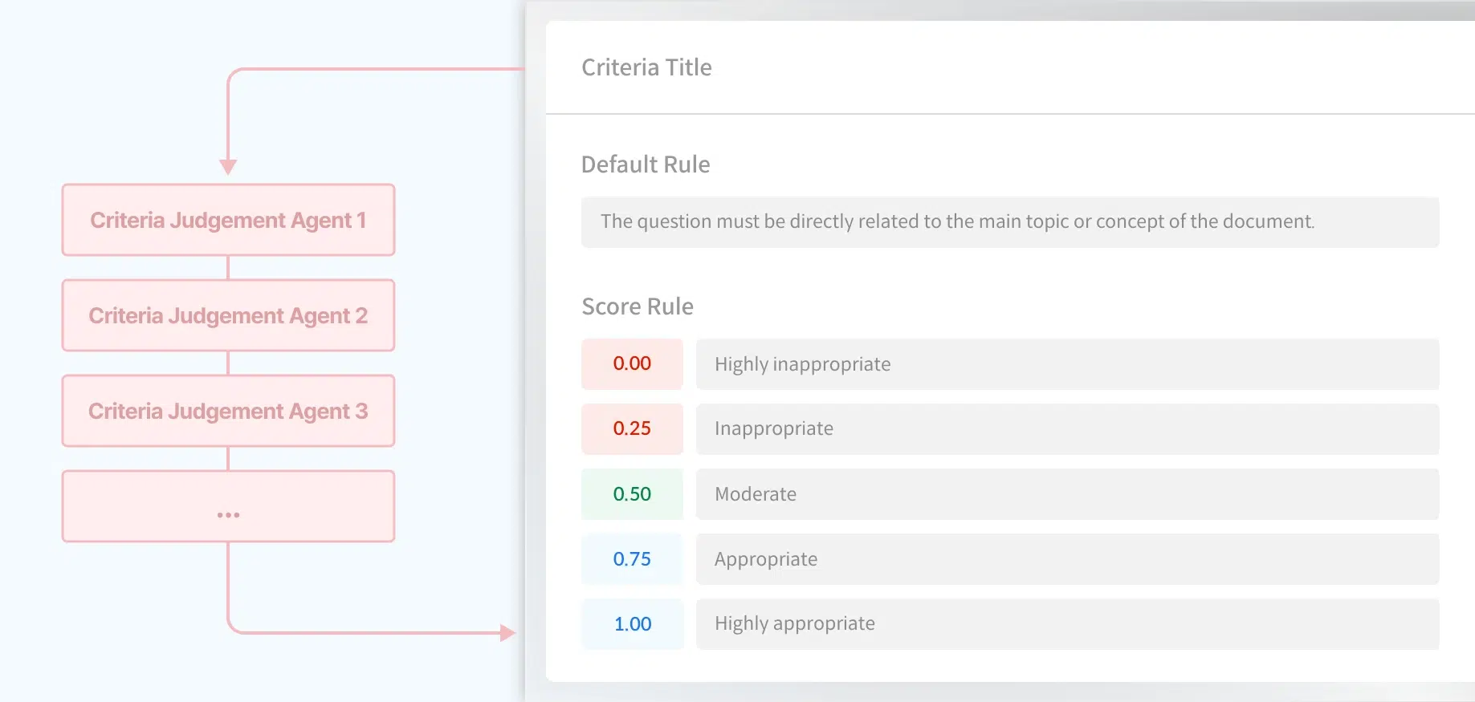Image resolution: width=1475 pixels, height=702 pixels.
Task: Edit the Inappropriate description field
Action: (x=1067, y=429)
